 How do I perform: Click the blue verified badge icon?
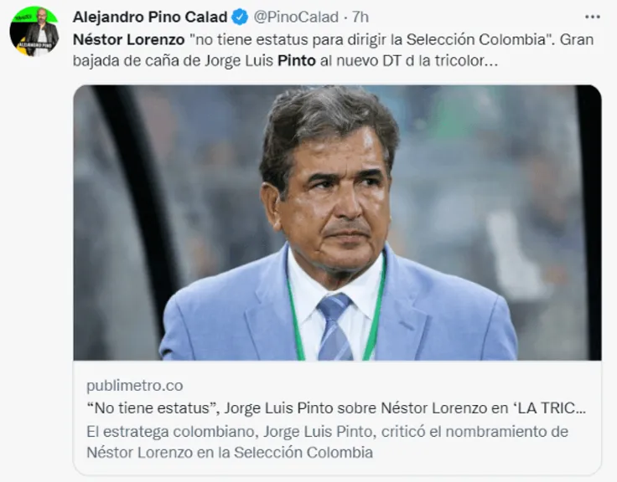tap(240, 18)
